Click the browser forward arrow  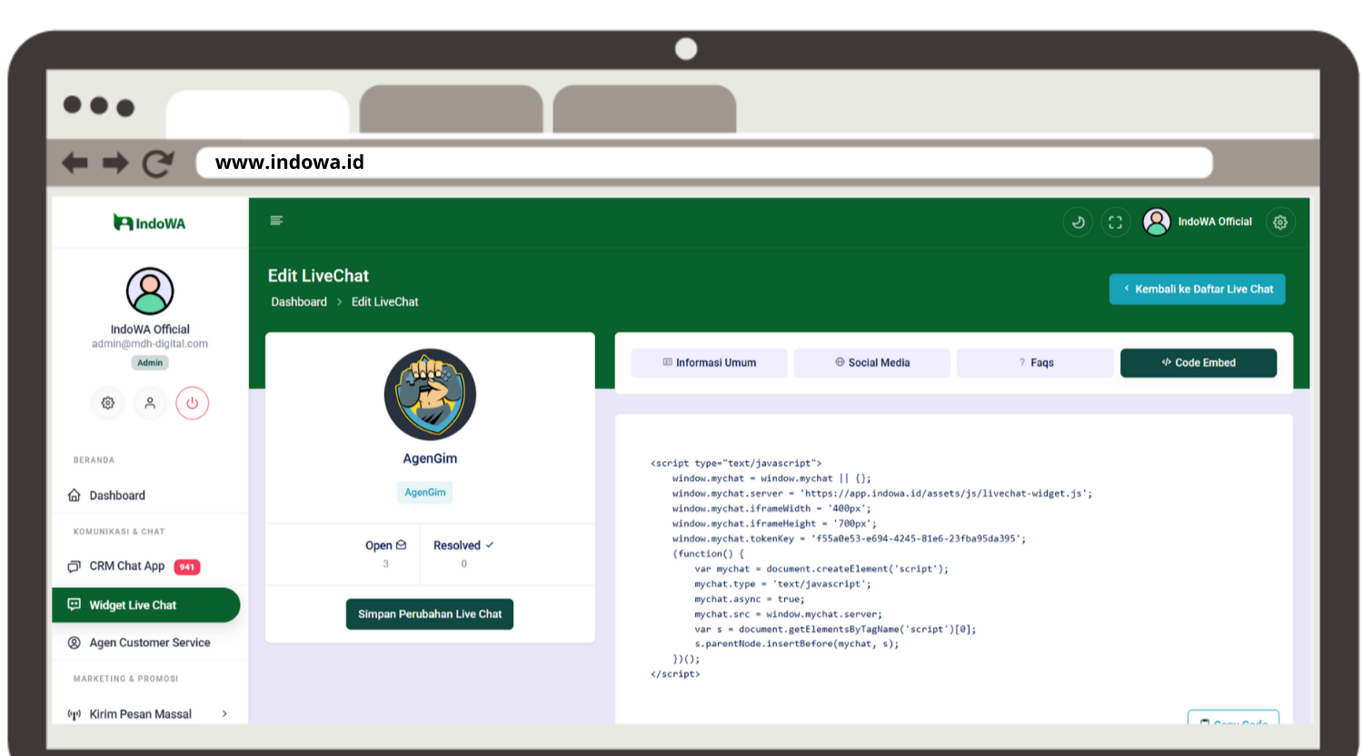click(115, 163)
